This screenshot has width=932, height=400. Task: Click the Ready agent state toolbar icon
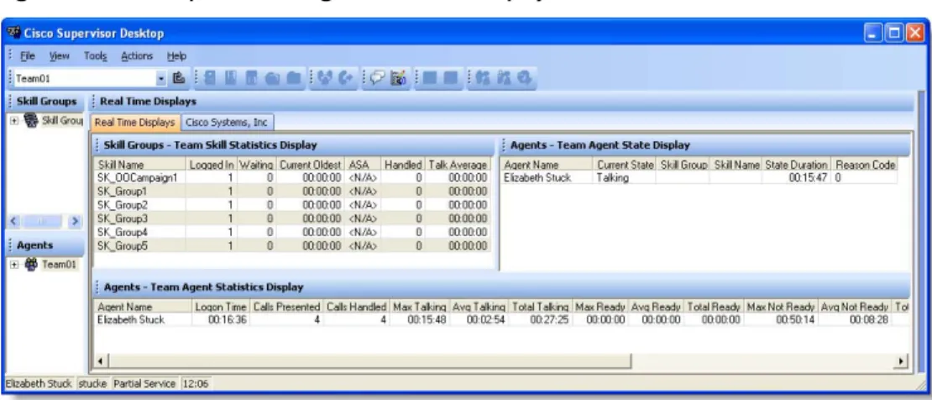coord(232,78)
